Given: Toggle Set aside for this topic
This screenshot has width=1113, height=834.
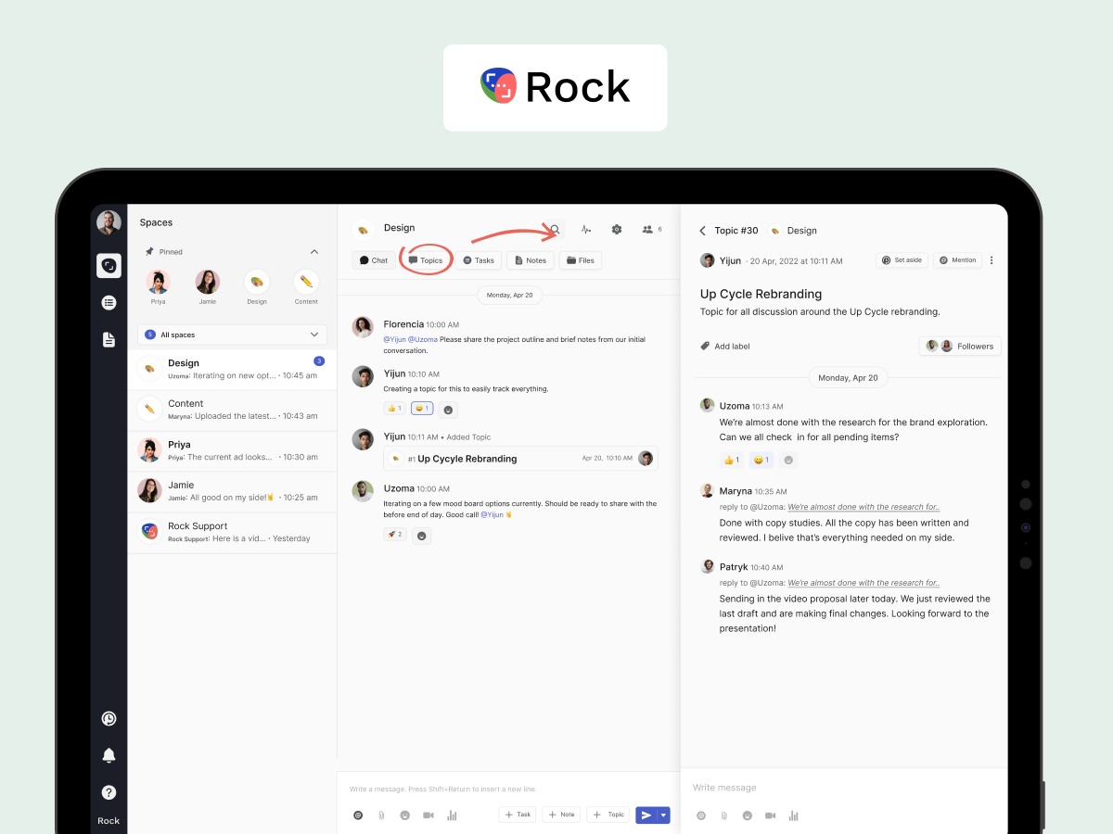Looking at the screenshot, I should pyautogui.click(x=902, y=260).
